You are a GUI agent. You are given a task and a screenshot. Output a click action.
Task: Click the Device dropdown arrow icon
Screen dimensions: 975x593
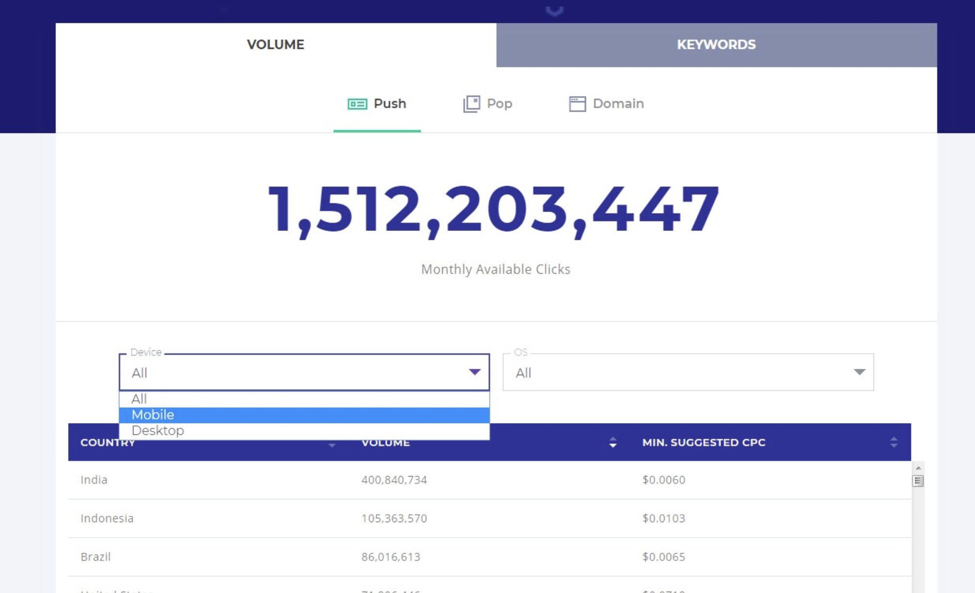click(474, 373)
